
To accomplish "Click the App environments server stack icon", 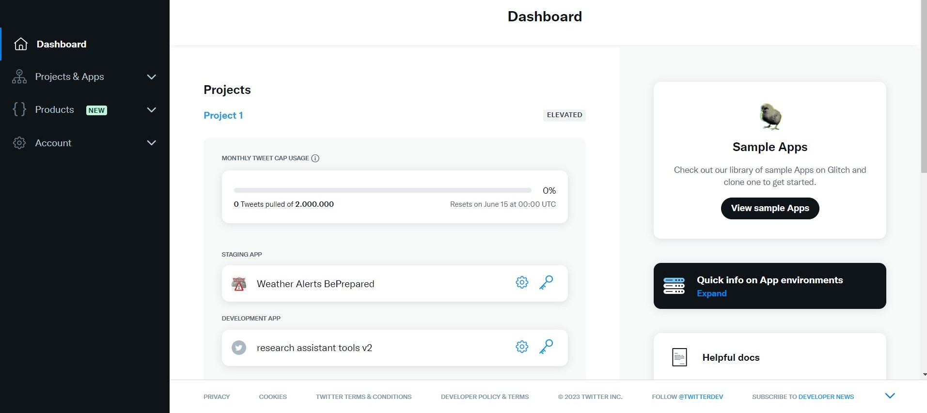I will point(674,286).
